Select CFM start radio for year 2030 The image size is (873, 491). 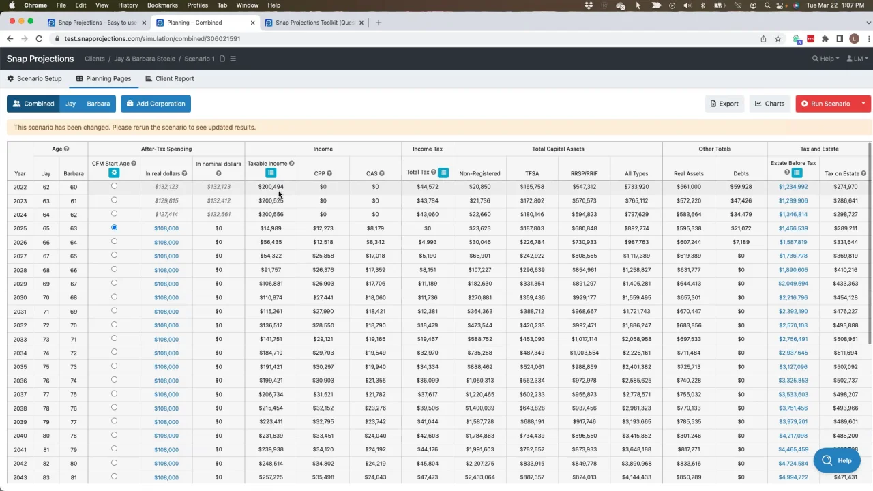pos(114,297)
